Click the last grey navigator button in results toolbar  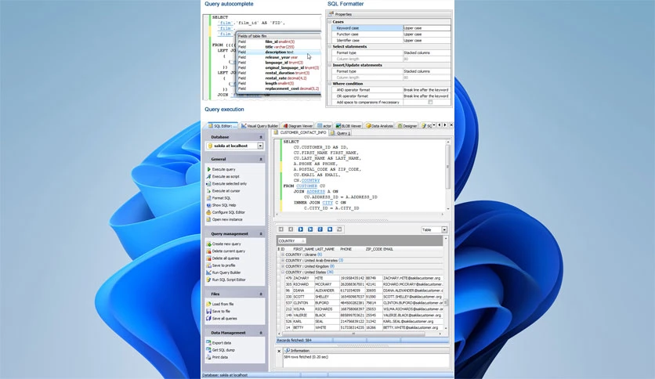[x=339, y=229]
